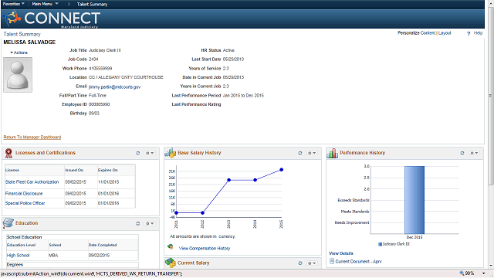Open the Favorites menu
The image size is (494, 278).
(x=14, y=4)
